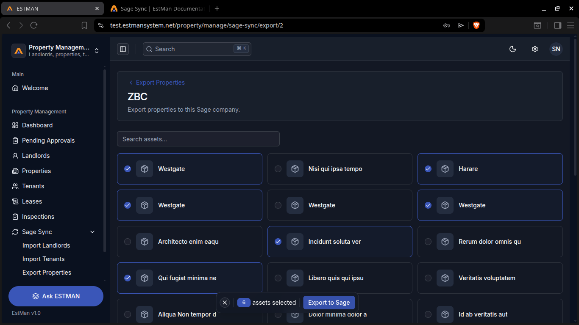Click the browser address bar URL

point(197,25)
